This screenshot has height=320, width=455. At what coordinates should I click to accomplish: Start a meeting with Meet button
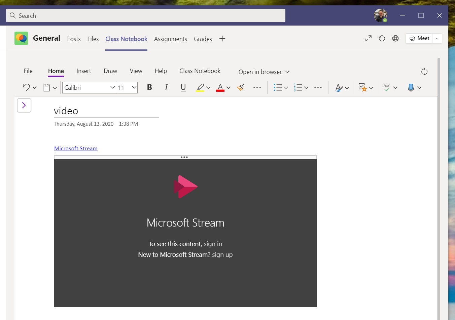click(x=419, y=38)
